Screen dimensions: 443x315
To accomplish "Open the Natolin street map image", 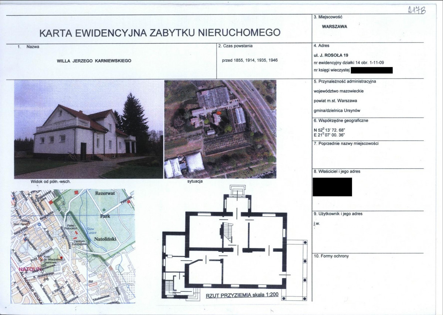I will tap(73, 247).
